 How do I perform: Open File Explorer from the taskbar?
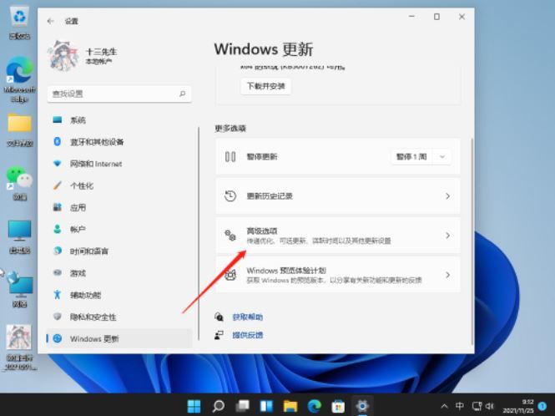pyautogui.click(x=290, y=406)
